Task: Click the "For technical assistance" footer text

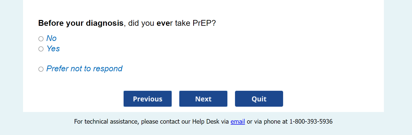Action: tap(106, 122)
